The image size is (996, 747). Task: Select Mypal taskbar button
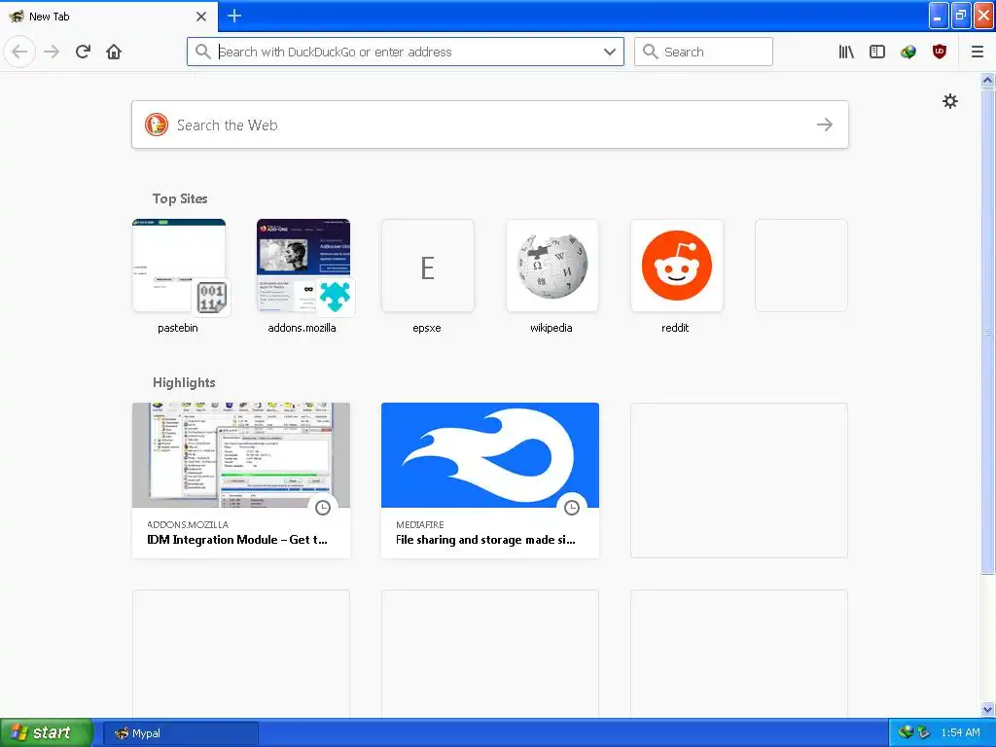pyautogui.click(x=180, y=733)
